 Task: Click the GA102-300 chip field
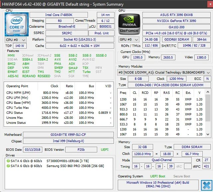[x=176, y=27]
